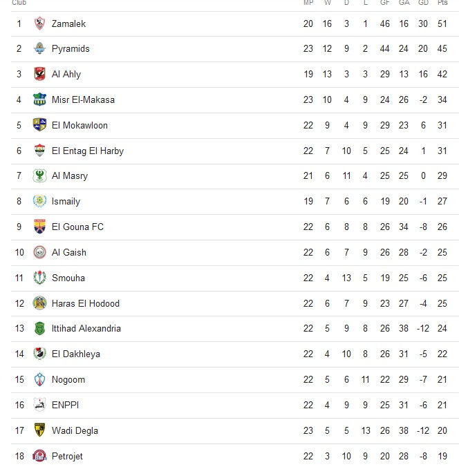Viewport: 459px width, 467px height.
Task: Click Zamalek's 51 points value
Action: tap(442, 23)
